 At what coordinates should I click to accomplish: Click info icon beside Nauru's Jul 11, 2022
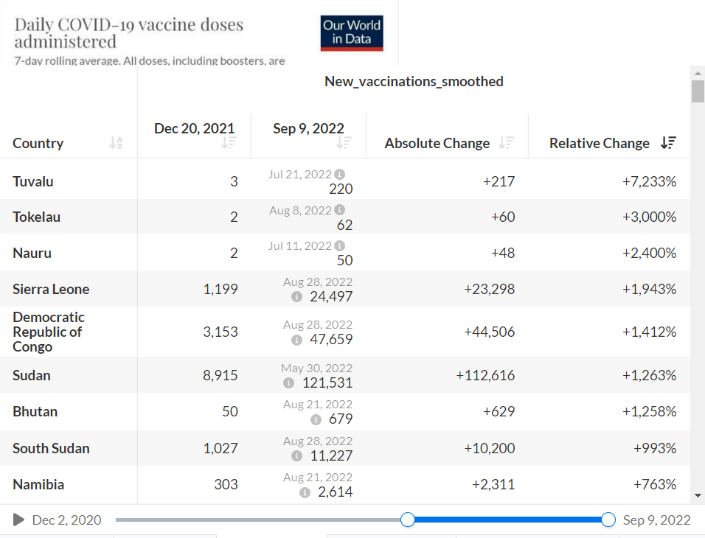tap(340, 246)
